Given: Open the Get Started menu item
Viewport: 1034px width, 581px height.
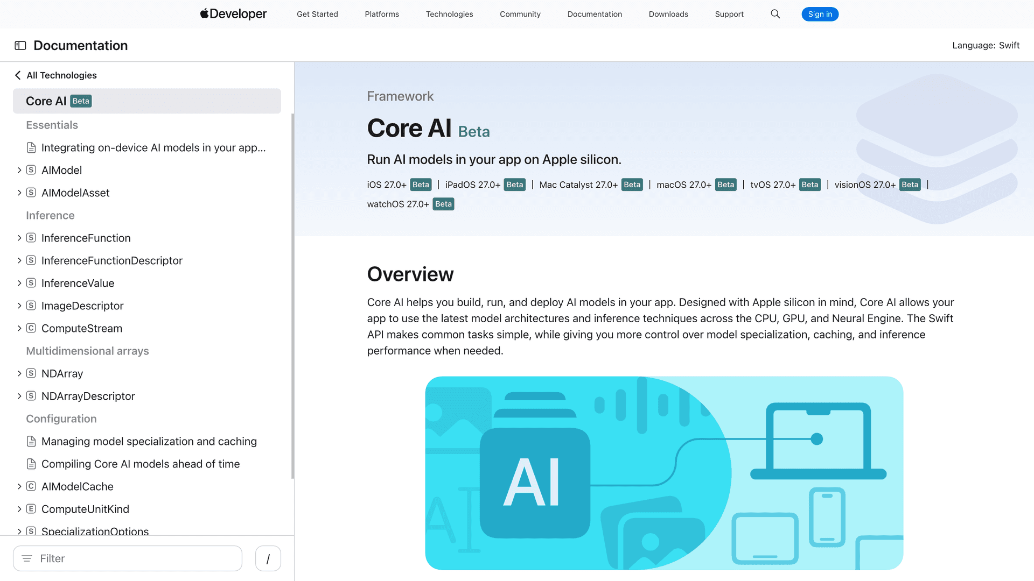Looking at the screenshot, I should pyautogui.click(x=317, y=14).
